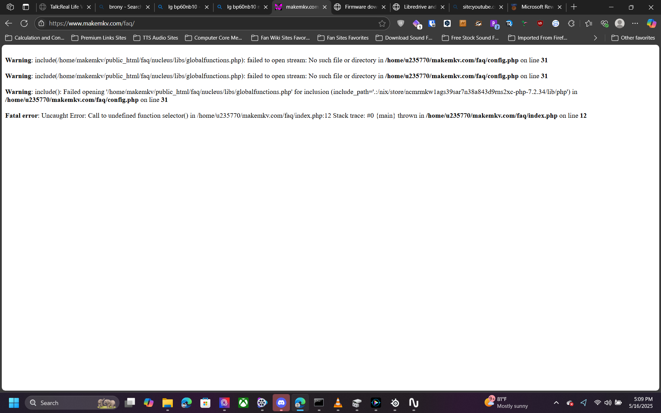Open the tab actions menu
The image size is (661, 413).
[x=26, y=7]
